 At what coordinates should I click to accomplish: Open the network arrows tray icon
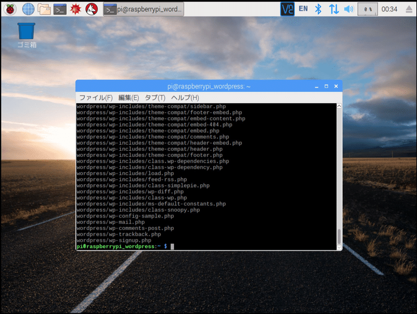pos(334,9)
